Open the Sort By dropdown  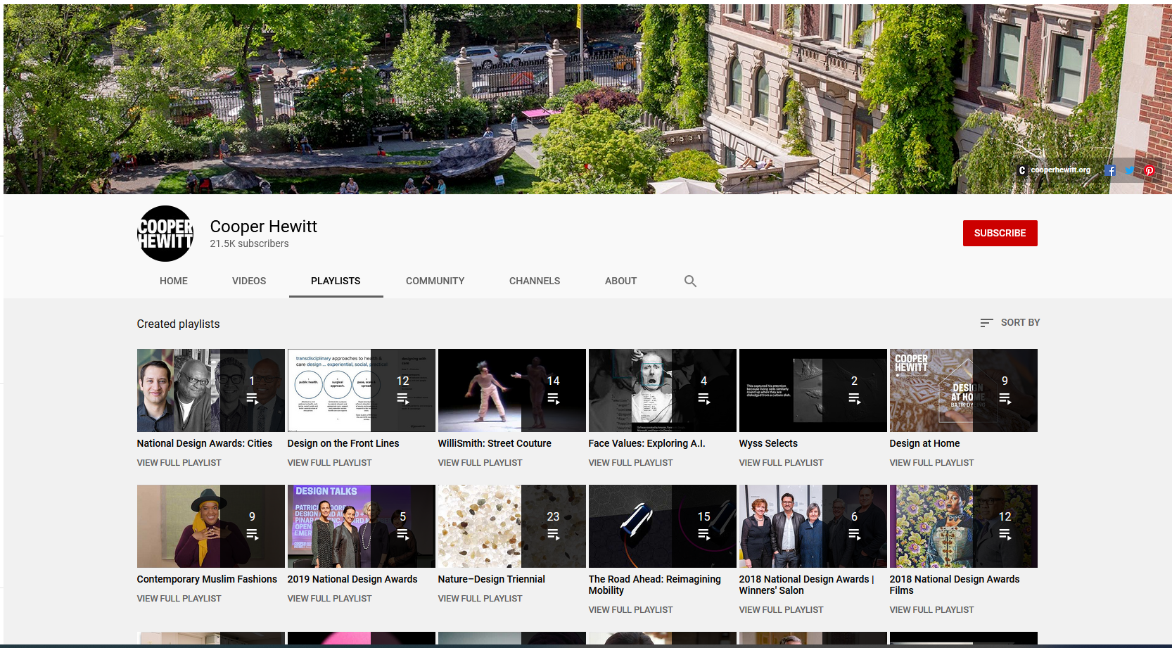coord(1010,322)
